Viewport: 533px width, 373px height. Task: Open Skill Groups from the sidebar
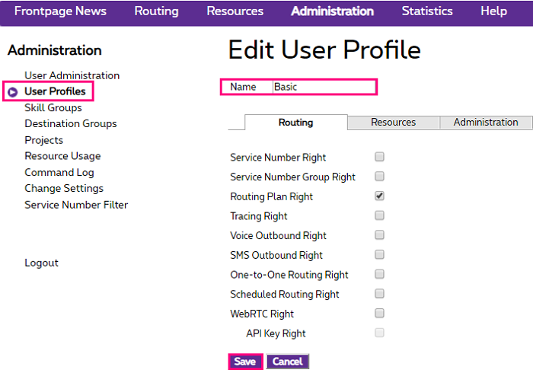pos(53,108)
